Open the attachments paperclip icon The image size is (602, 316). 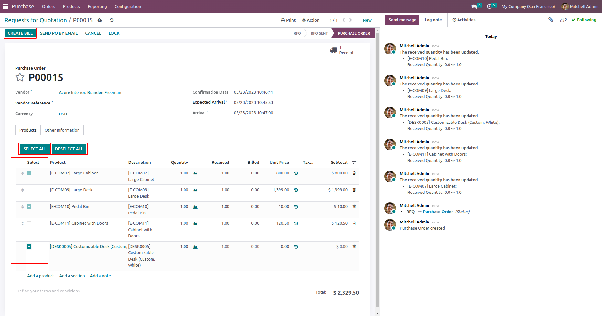(551, 20)
